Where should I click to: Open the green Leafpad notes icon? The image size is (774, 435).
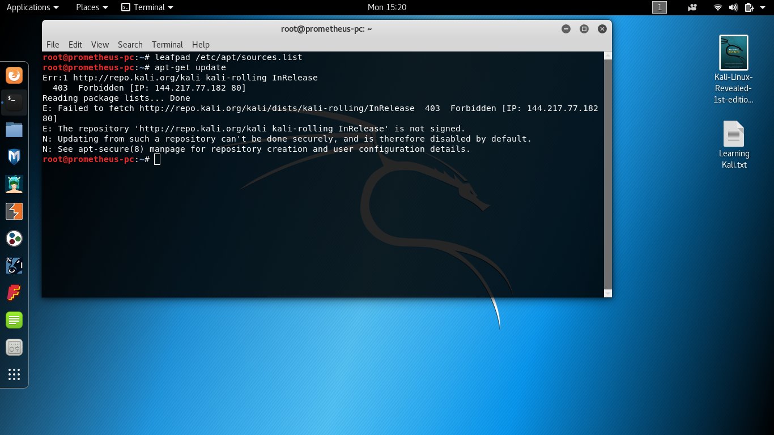pos(14,320)
